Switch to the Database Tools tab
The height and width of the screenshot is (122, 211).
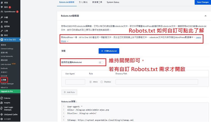[x=97, y=2]
